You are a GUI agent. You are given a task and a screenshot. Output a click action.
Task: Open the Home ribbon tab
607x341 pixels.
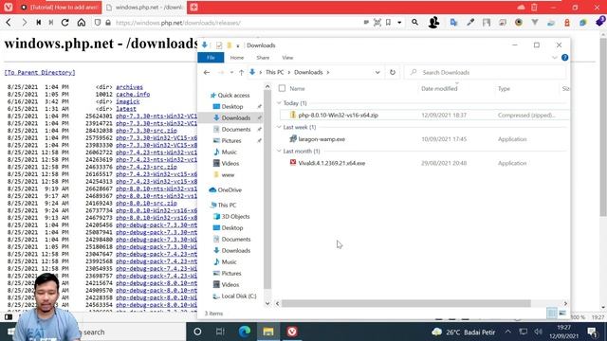[237, 58]
